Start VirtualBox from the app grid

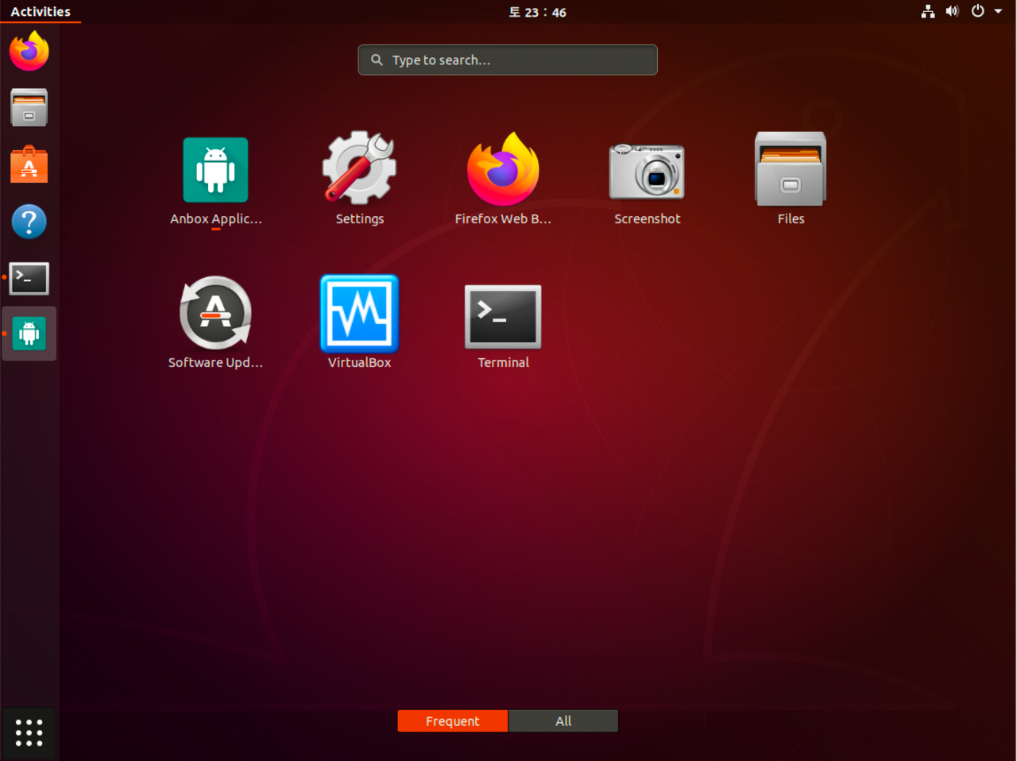tap(359, 323)
